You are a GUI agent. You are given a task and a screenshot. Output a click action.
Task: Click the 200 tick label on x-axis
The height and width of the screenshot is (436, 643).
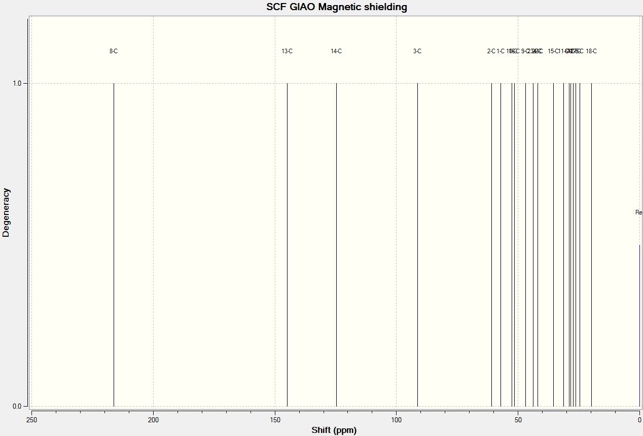[x=153, y=420]
